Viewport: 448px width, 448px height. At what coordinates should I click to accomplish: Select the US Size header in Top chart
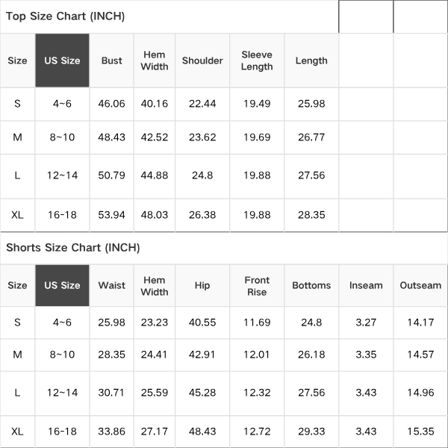tap(62, 60)
